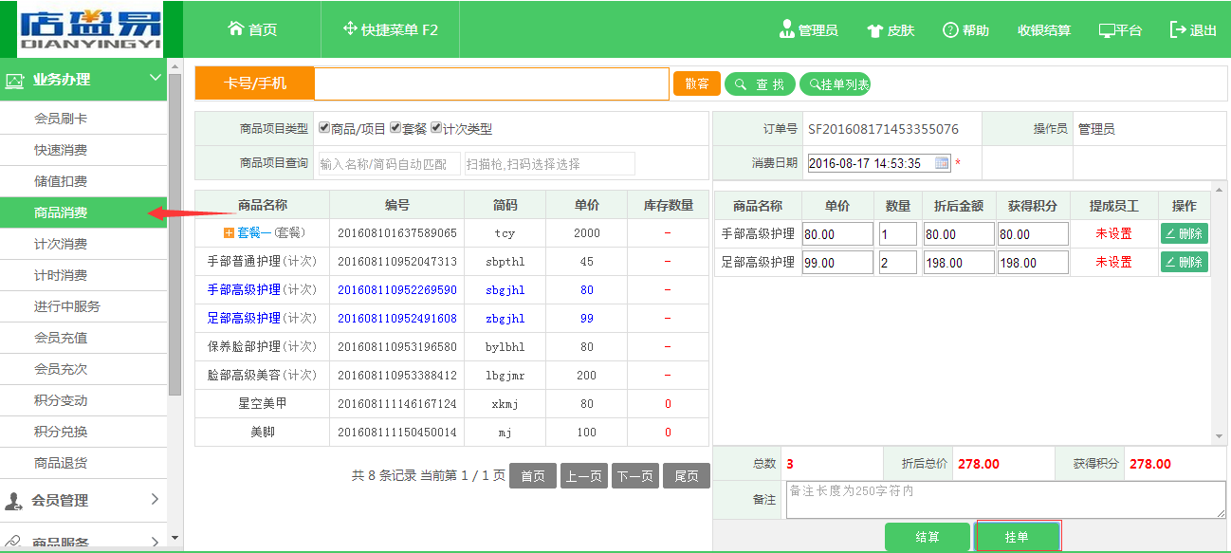
Task: Click the order list scrollbar down arrow
Action: pyautogui.click(x=1219, y=436)
